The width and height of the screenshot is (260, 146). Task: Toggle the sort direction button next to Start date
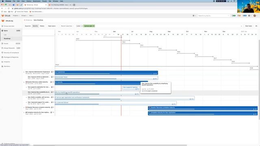[x=256, y=26]
